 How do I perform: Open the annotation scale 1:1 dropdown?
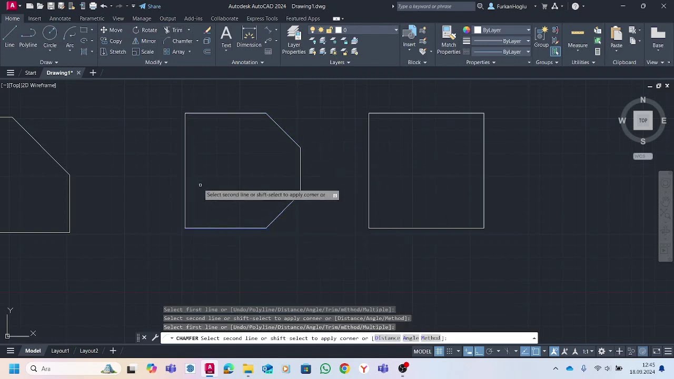[x=588, y=351]
